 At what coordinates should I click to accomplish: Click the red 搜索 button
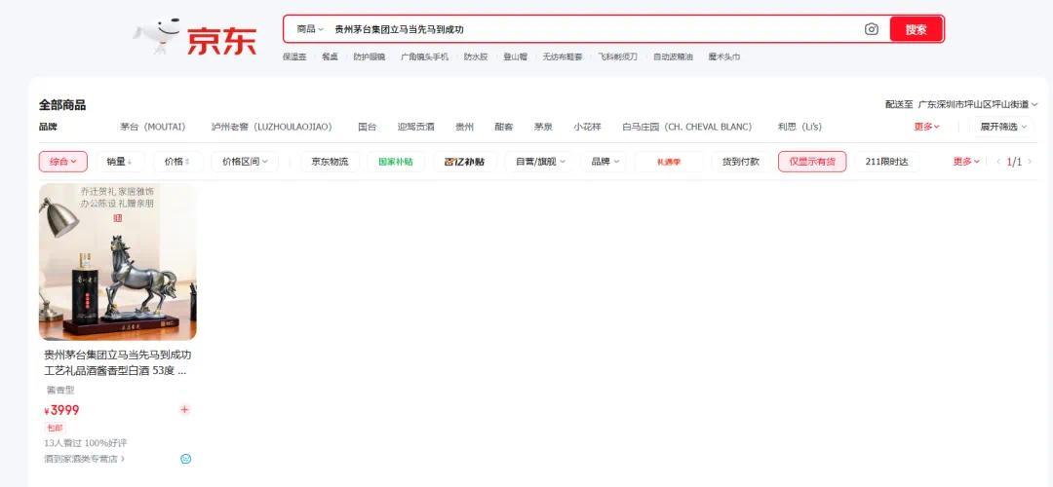916,29
